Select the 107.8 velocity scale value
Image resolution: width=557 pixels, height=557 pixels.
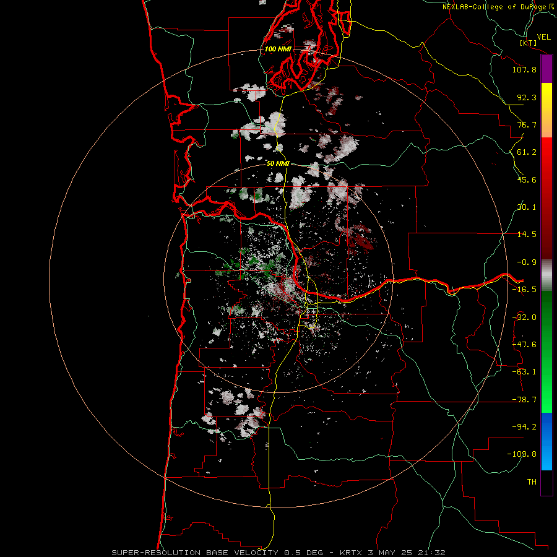pos(524,69)
